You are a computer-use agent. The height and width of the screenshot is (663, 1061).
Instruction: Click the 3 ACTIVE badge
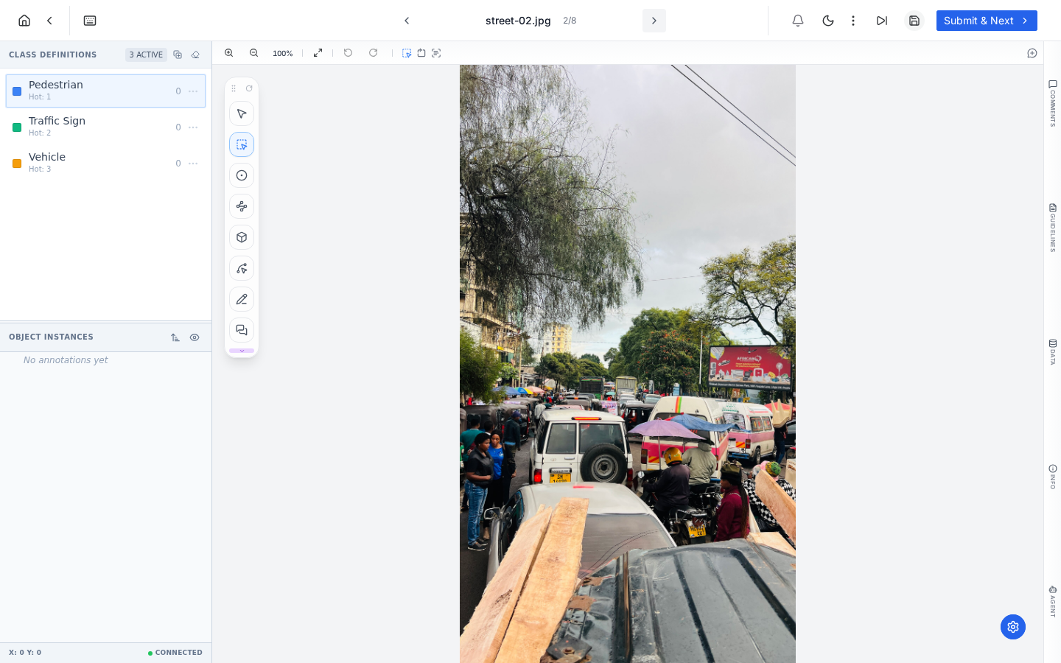coord(146,55)
